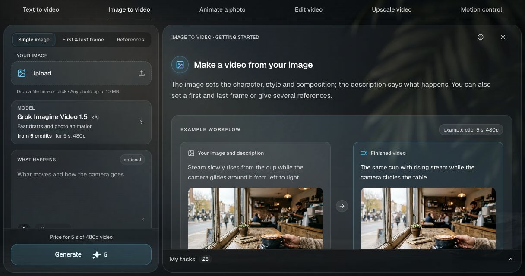The height and width of the screenshot is (276, 525).
Task: Click the Make a video from your image heading
Action: point(253,65)
